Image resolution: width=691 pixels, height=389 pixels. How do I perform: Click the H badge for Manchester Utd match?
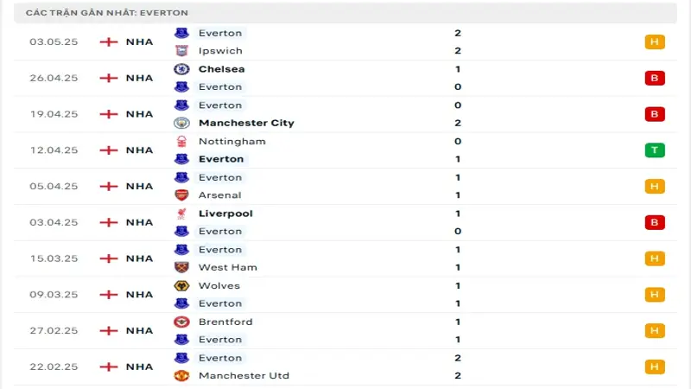(x=654, y=367)
